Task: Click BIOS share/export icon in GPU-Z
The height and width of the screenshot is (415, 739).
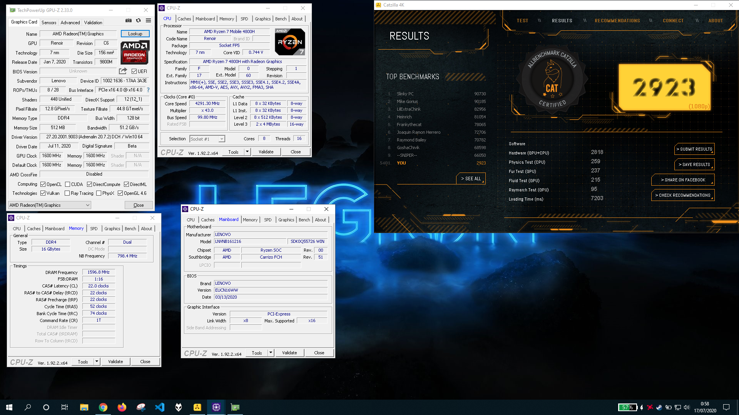Action: 123,71
